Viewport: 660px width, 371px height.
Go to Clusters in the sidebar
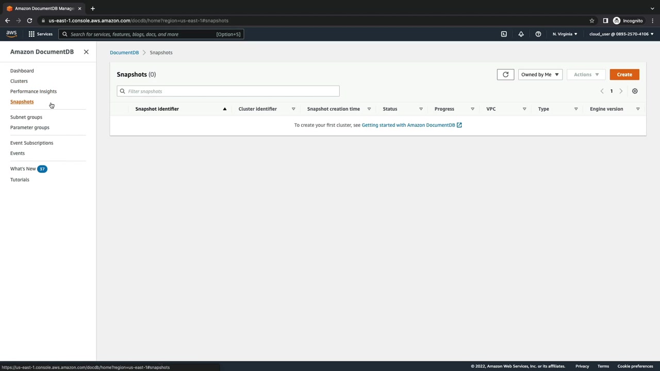click(x=19, y=81)
